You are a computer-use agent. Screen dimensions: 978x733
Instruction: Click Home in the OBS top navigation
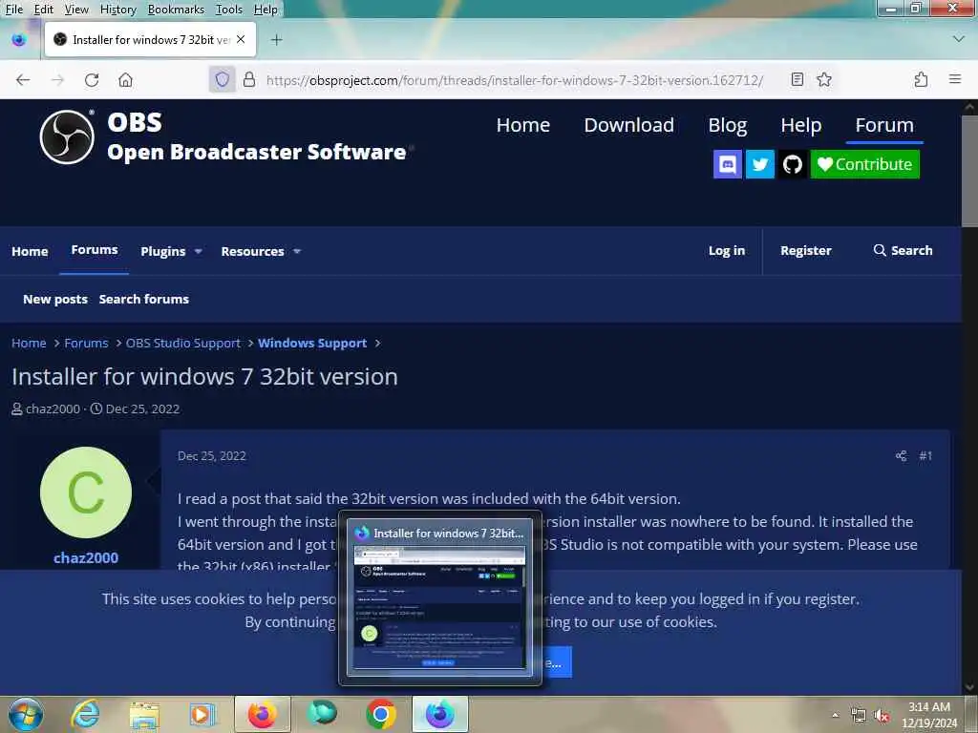(522, 125)
